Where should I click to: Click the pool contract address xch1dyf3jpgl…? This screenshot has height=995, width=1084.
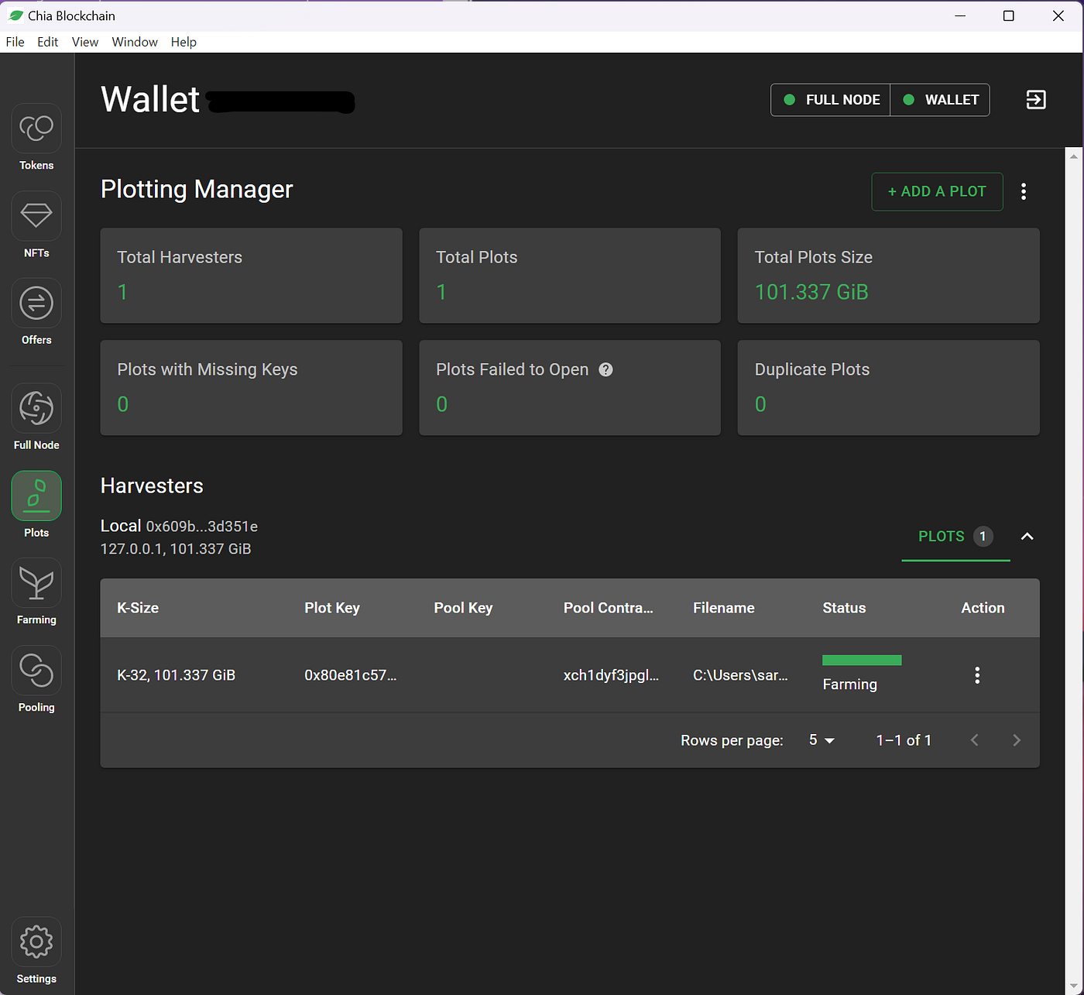click(612, 675)
